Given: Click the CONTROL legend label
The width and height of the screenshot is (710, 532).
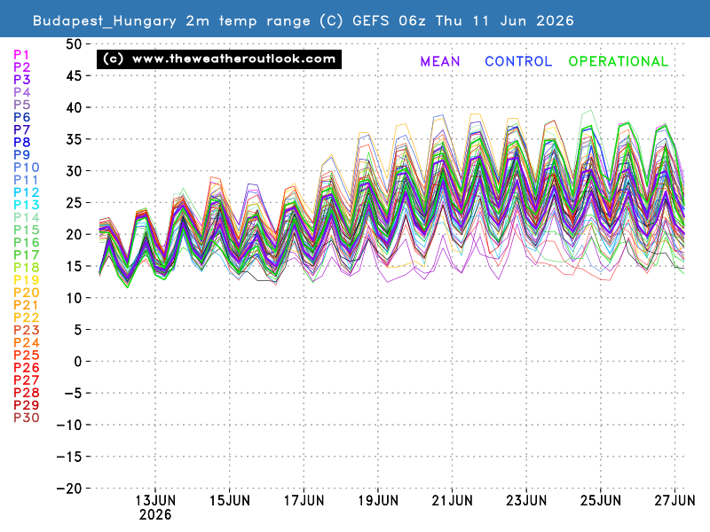Looking at the screenshot, I should coord(518,61).
